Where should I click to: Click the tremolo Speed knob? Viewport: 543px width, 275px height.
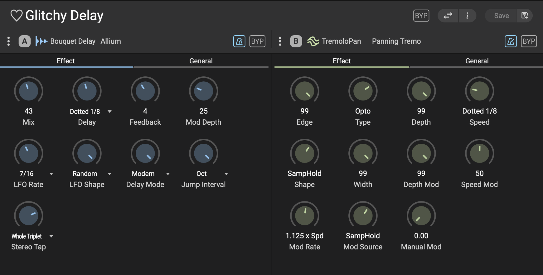point(480,91)
